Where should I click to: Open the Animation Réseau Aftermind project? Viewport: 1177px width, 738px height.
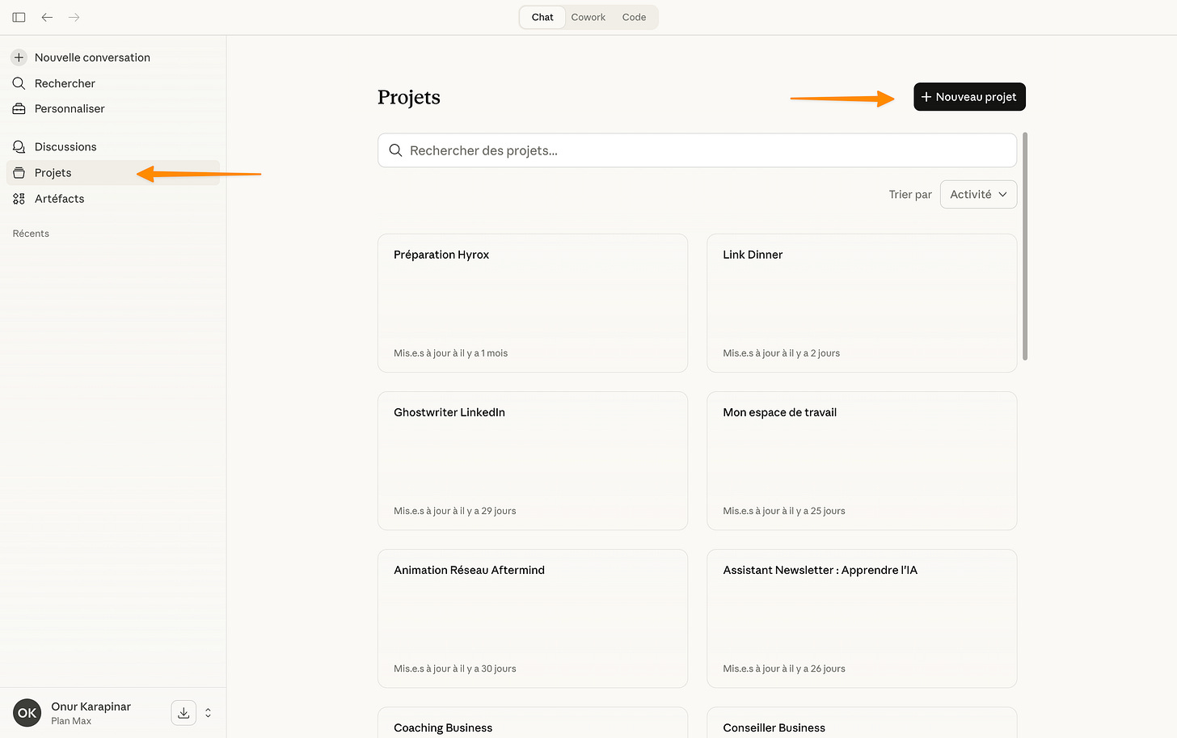[533, 618]
